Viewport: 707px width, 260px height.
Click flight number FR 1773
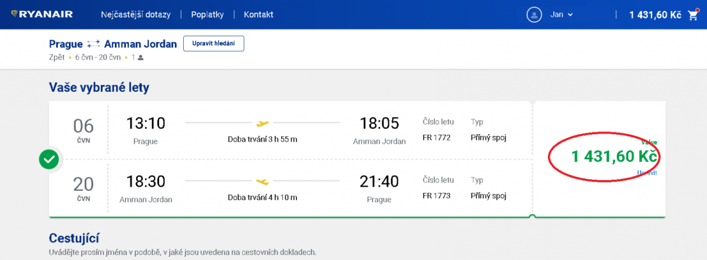437,196
